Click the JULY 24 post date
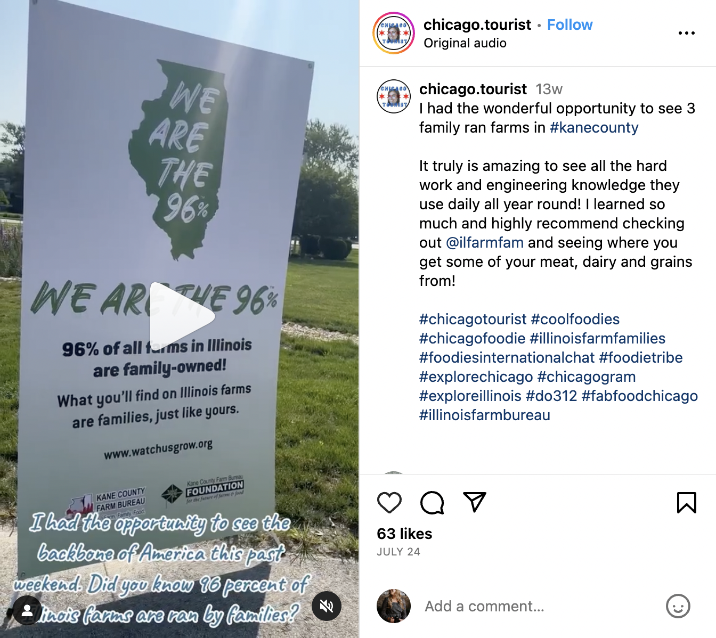 (x=398, y=552)
